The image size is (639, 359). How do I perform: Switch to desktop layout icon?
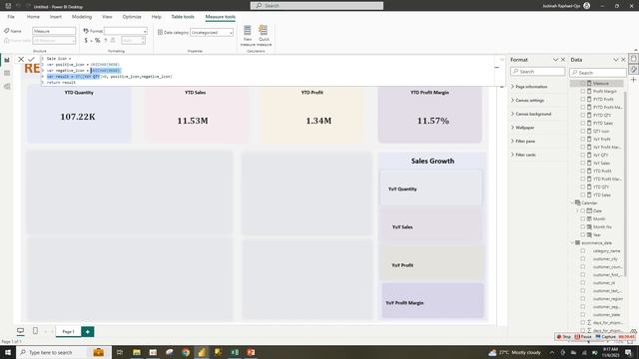(20, 331)
